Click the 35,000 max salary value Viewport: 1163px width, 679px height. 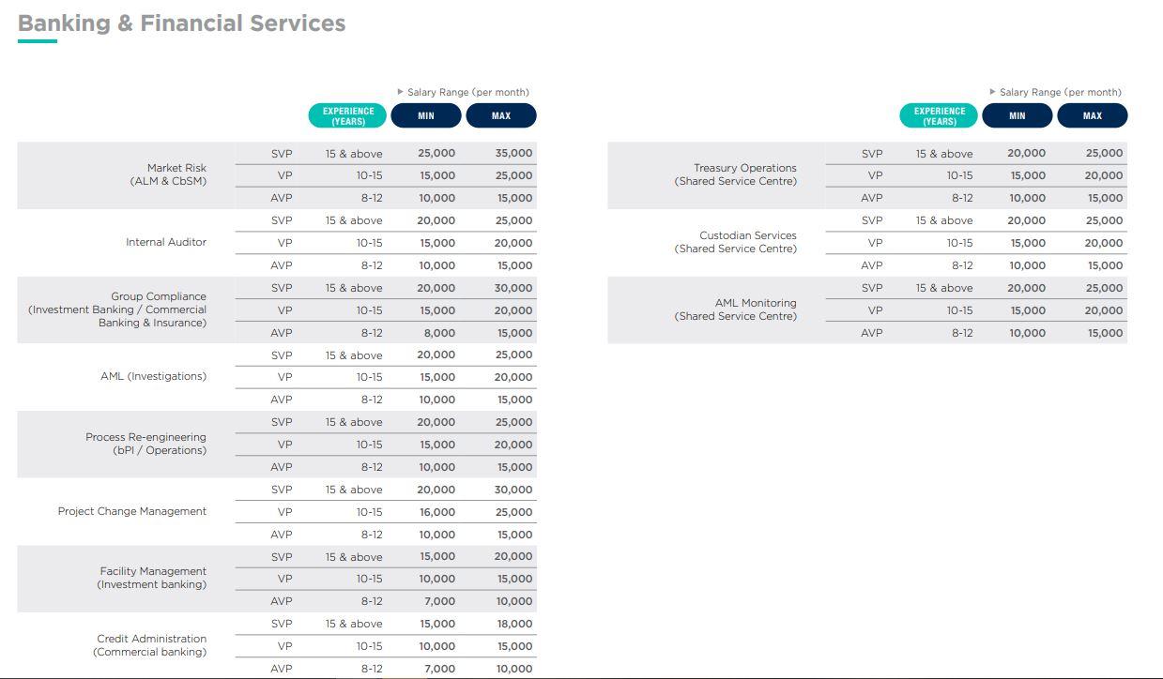point(513,153)
